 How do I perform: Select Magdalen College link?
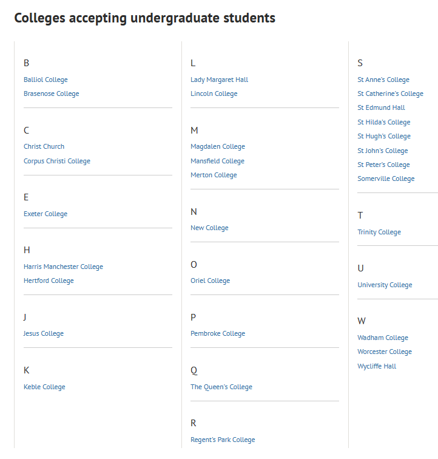coord(218,146)
